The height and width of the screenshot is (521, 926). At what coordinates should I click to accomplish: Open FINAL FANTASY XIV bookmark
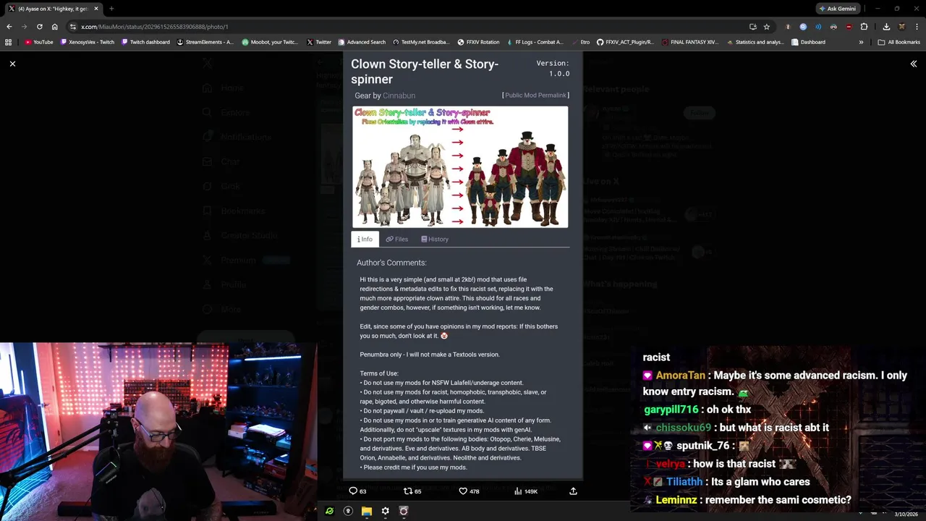tap(690, 42)
